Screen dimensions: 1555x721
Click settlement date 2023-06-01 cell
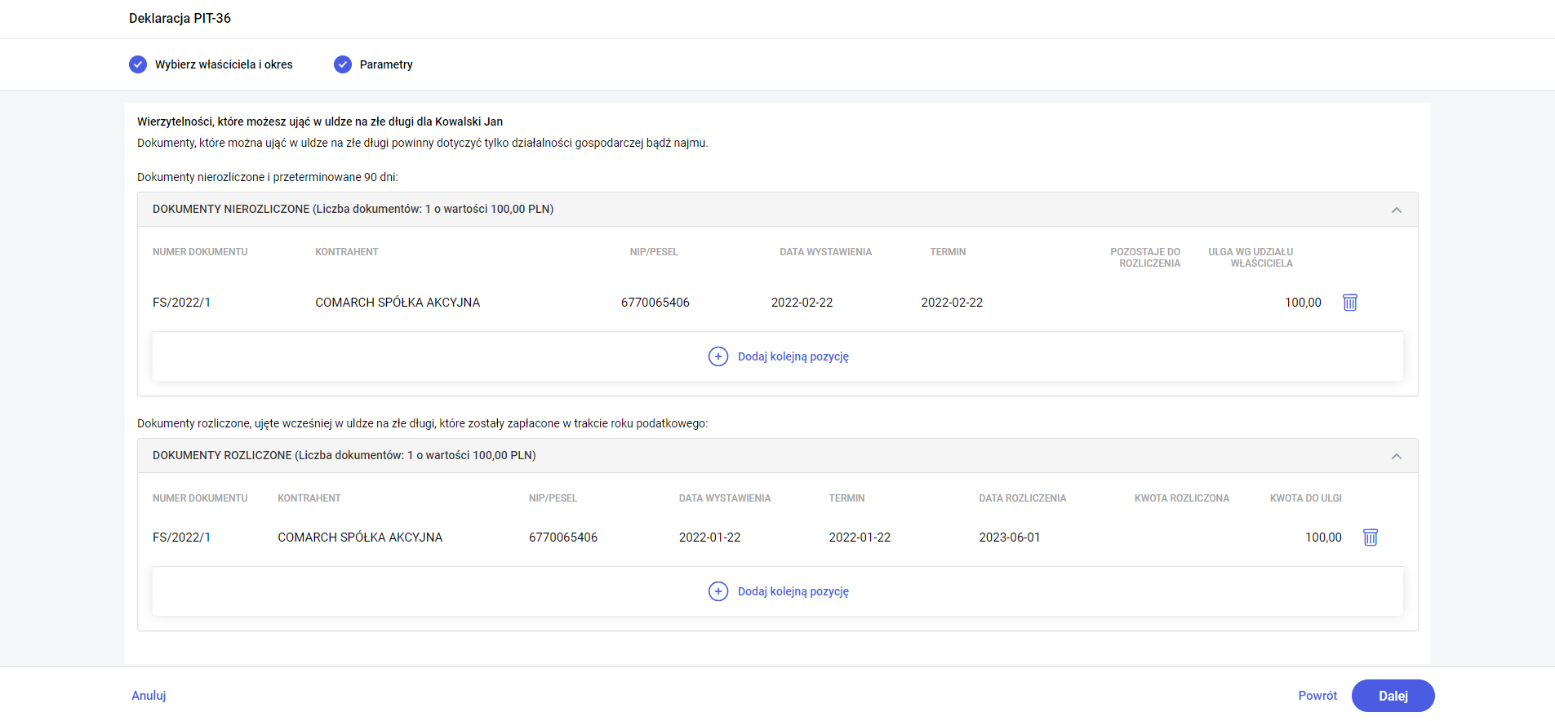[x=1009, y=537]
